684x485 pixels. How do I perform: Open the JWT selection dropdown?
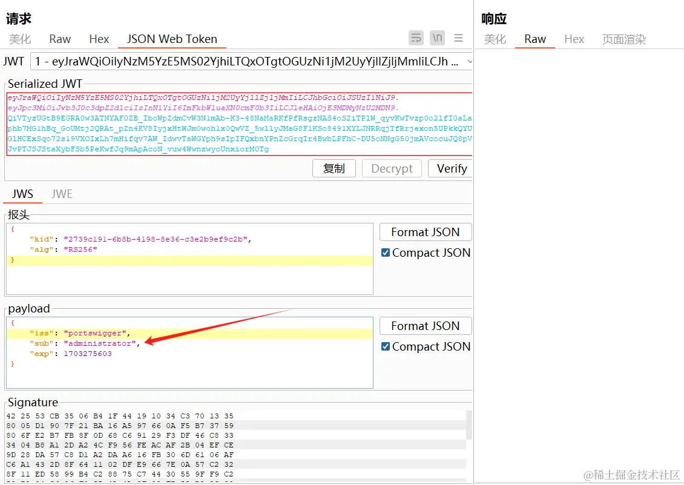(251, 62)
